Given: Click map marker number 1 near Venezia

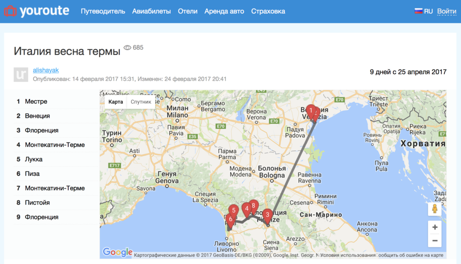Looking at the screenshot, I should 311,111.
